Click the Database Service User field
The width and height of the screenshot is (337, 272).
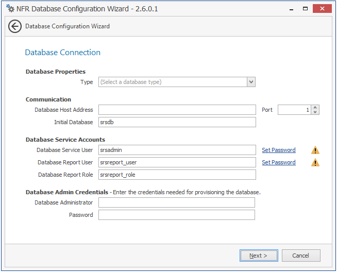(x=177, y=150)
